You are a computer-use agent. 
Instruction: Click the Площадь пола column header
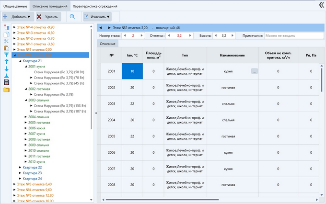pos(153,55)
